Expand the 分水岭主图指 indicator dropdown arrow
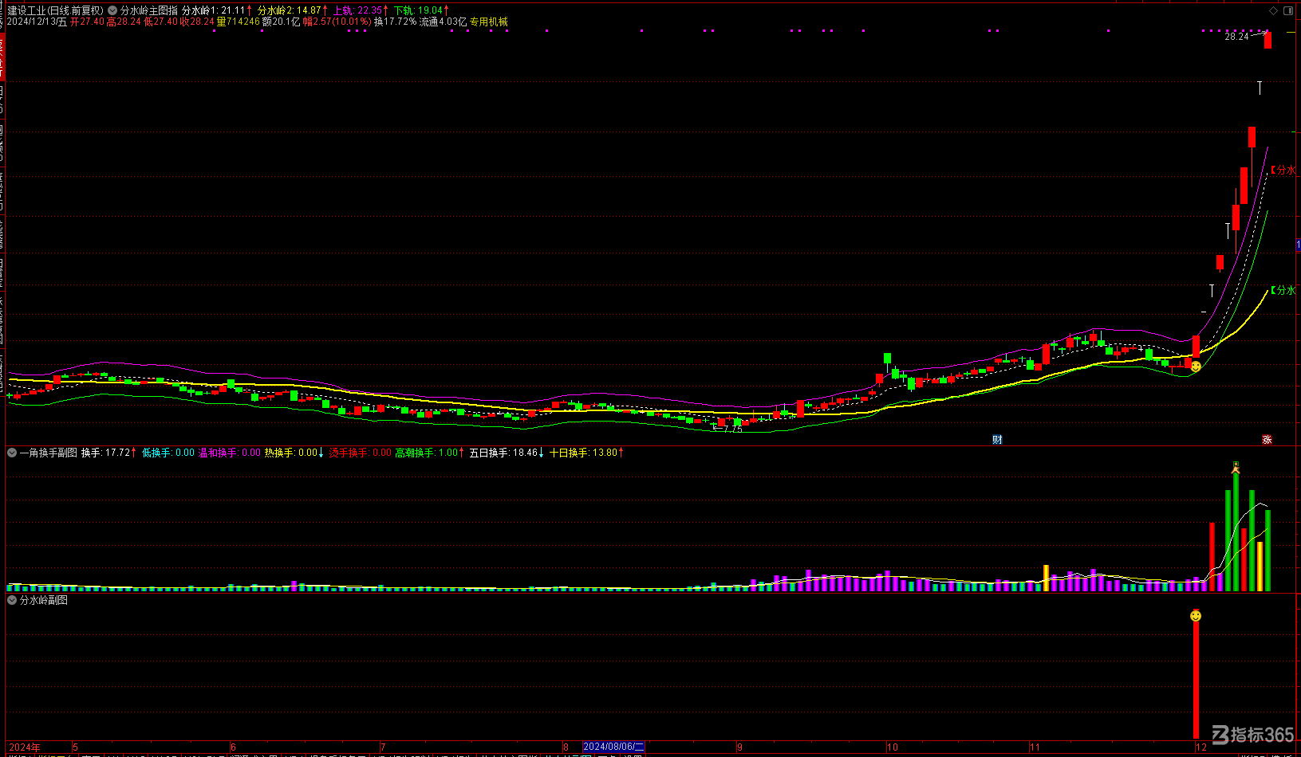This screenshot has width=1301, height=757. [112, 10]
